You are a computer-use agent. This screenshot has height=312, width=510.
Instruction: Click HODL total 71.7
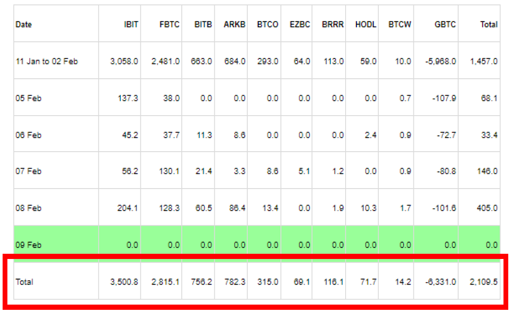coord(368,282)
